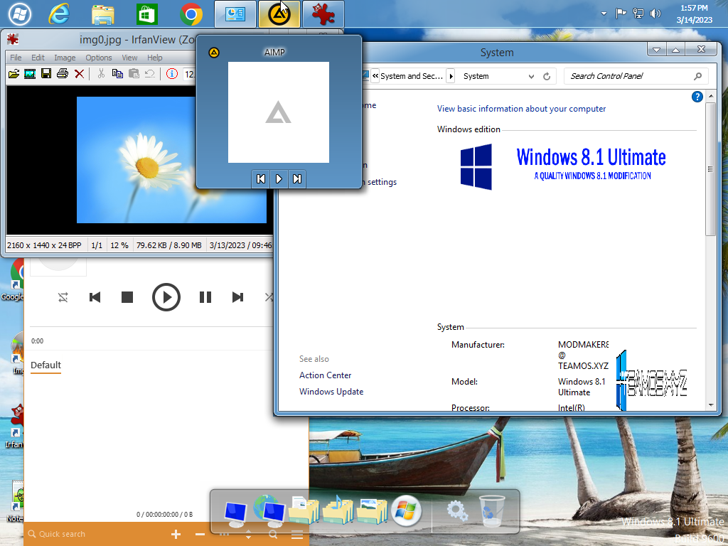Click the breadcrumb arrow after System and Security
The height and width of the screenshot is (546, 728).
451,76
